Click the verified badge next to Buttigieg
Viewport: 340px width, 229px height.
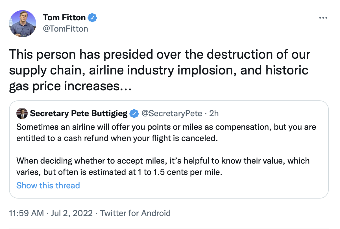tap(134, 113)
